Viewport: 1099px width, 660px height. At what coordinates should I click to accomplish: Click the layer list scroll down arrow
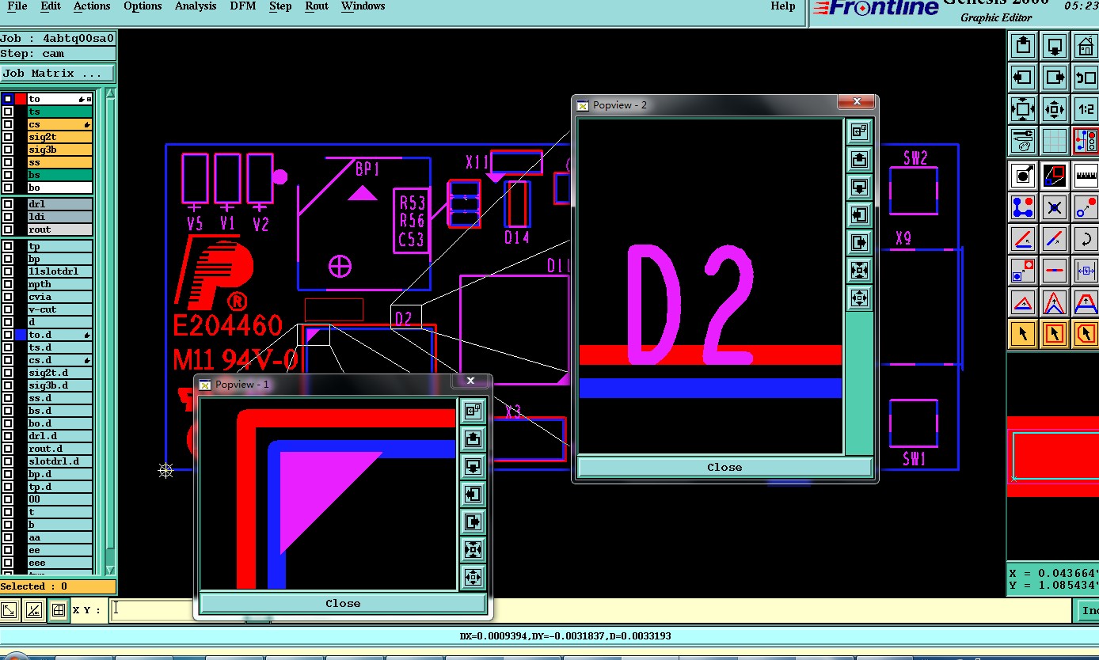click(x=110, y=569)
